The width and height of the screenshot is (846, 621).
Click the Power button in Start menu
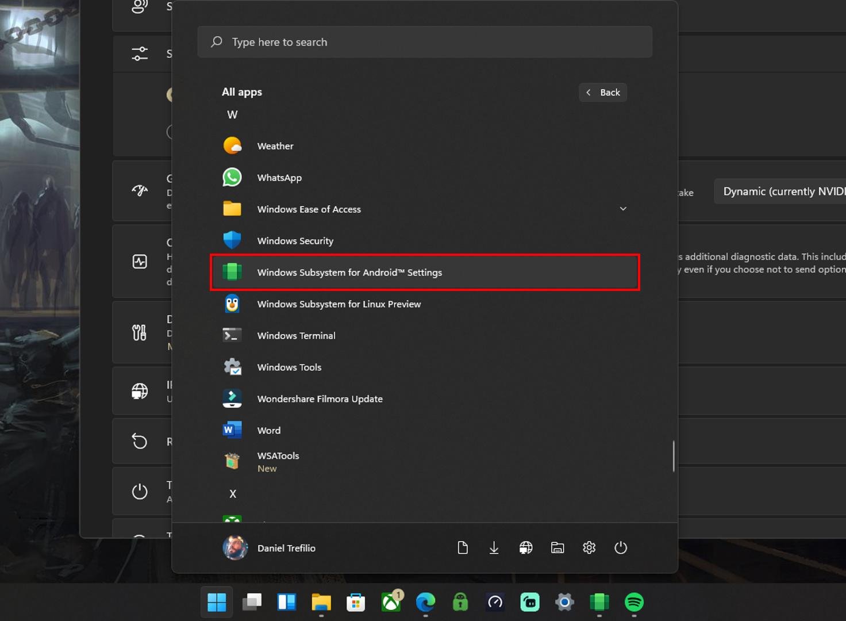(x=621, y=548)
